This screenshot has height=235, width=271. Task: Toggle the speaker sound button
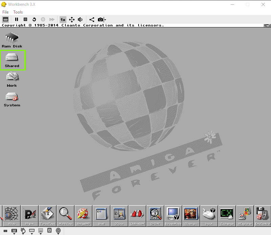[80, 20]
